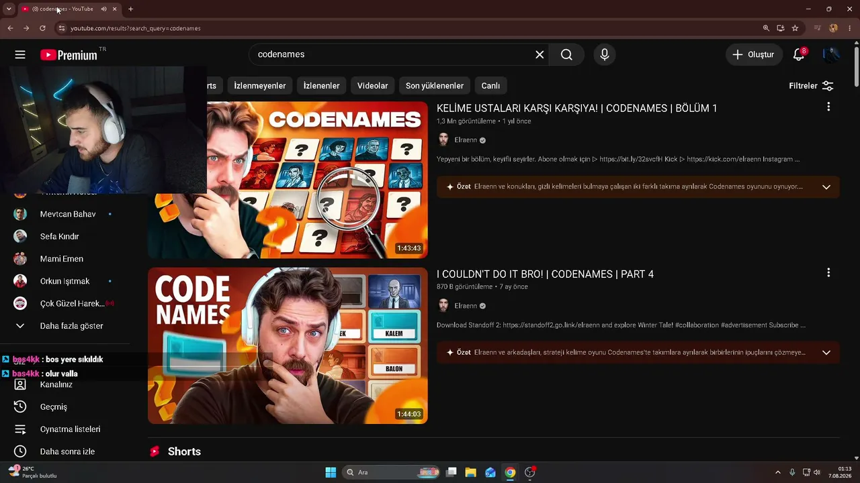
Task: Mute the codenames YouTube tab audio
Action: pyautogui.click(x=103, y=9)
